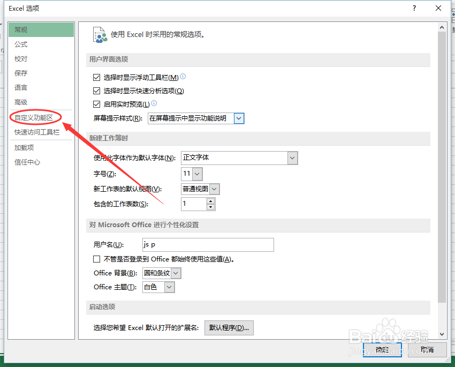Toggle 启用实时预览 checkbox
Viewport: 455px width, 367px height.
(x=97, y=104)
